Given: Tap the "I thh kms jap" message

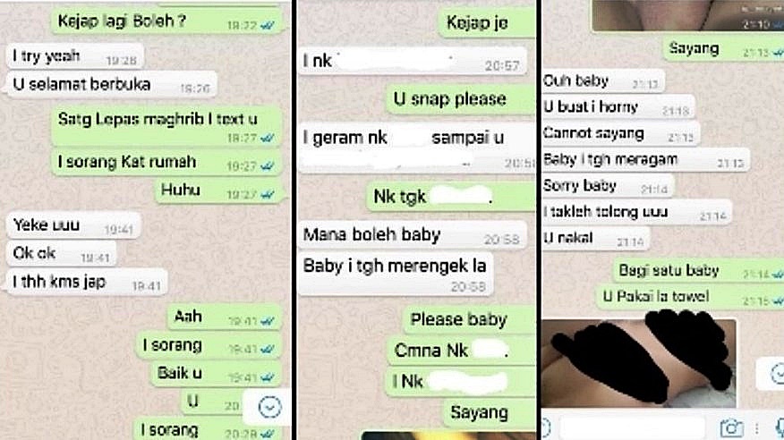Looking at the screenshot, I should pyautogui.click(x=87, y=283).
